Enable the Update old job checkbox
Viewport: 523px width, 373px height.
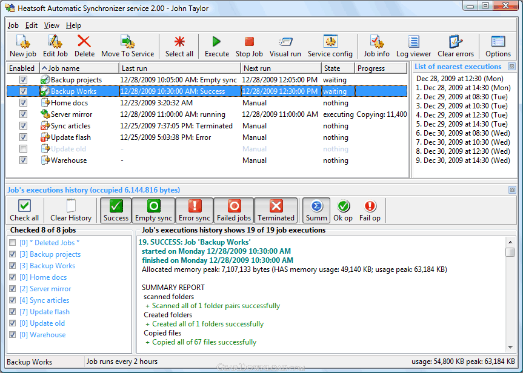click(x=23, y=149)
